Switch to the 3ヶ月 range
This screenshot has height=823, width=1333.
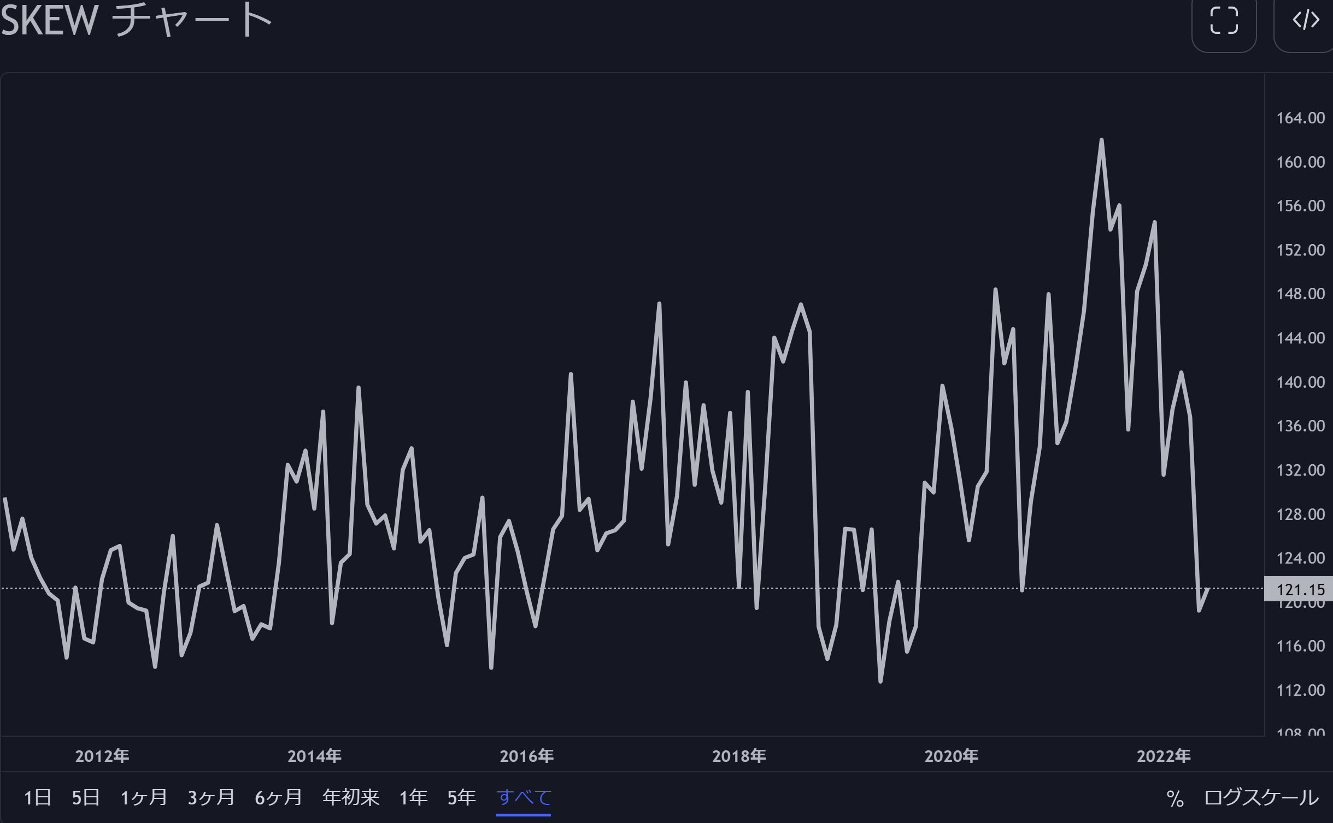(211, 797)
